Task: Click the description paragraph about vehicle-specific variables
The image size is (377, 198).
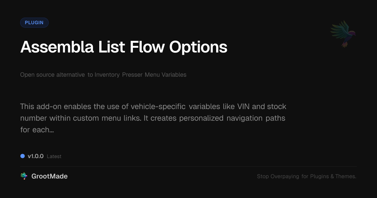Action: (x=153, y=118)
